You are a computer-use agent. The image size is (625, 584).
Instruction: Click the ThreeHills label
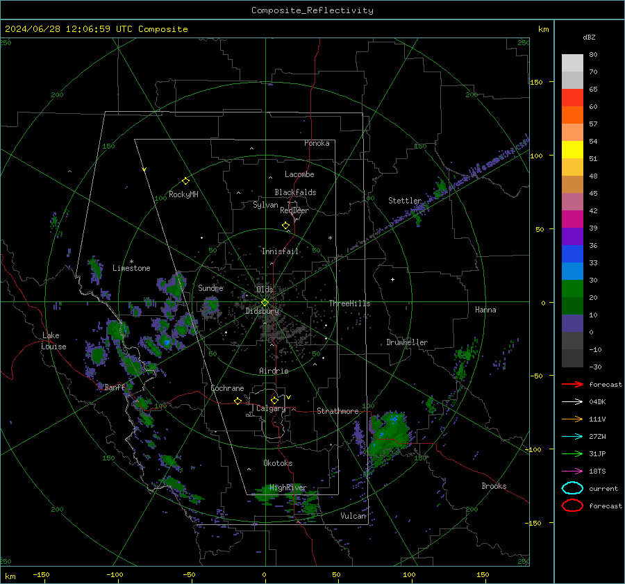tap(349, 303)
